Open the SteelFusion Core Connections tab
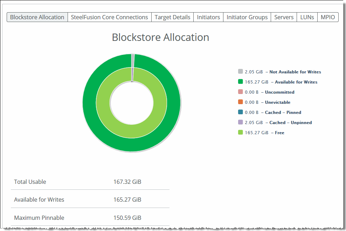 point(109,17)
